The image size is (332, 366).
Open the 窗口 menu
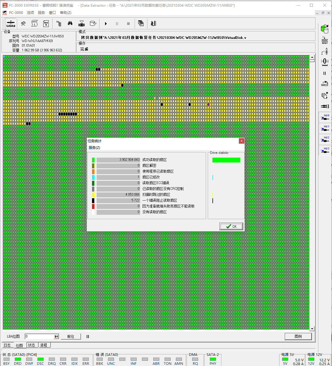tap(53, 12)
